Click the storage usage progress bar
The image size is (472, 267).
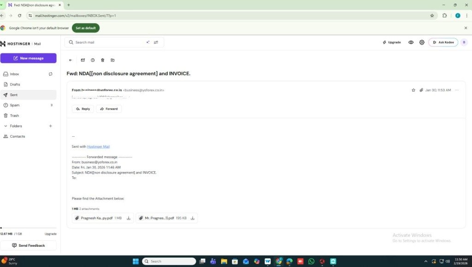29,227
